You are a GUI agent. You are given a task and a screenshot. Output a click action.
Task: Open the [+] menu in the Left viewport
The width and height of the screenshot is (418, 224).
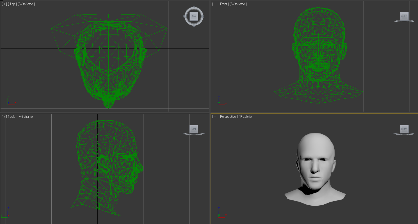pyautogui.click(x=4, y=117)
